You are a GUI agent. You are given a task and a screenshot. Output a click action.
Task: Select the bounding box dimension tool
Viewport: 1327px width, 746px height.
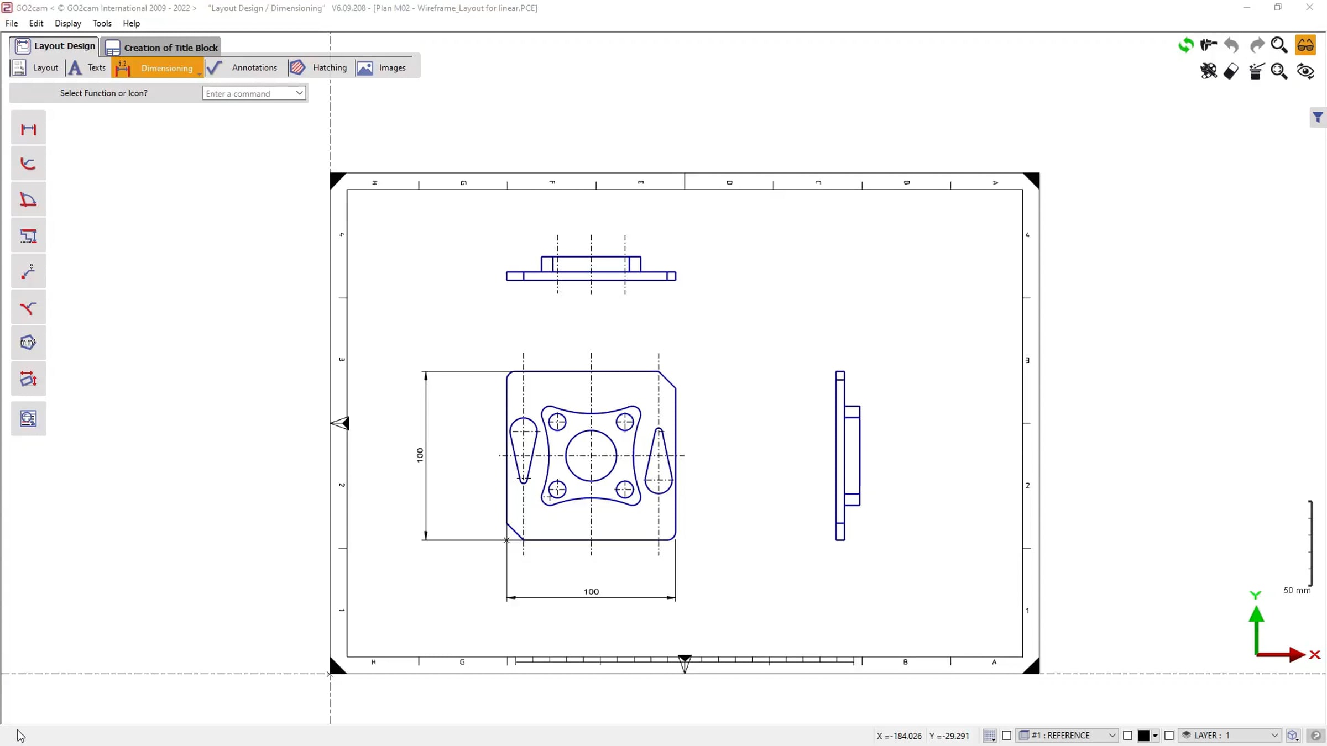28,379
